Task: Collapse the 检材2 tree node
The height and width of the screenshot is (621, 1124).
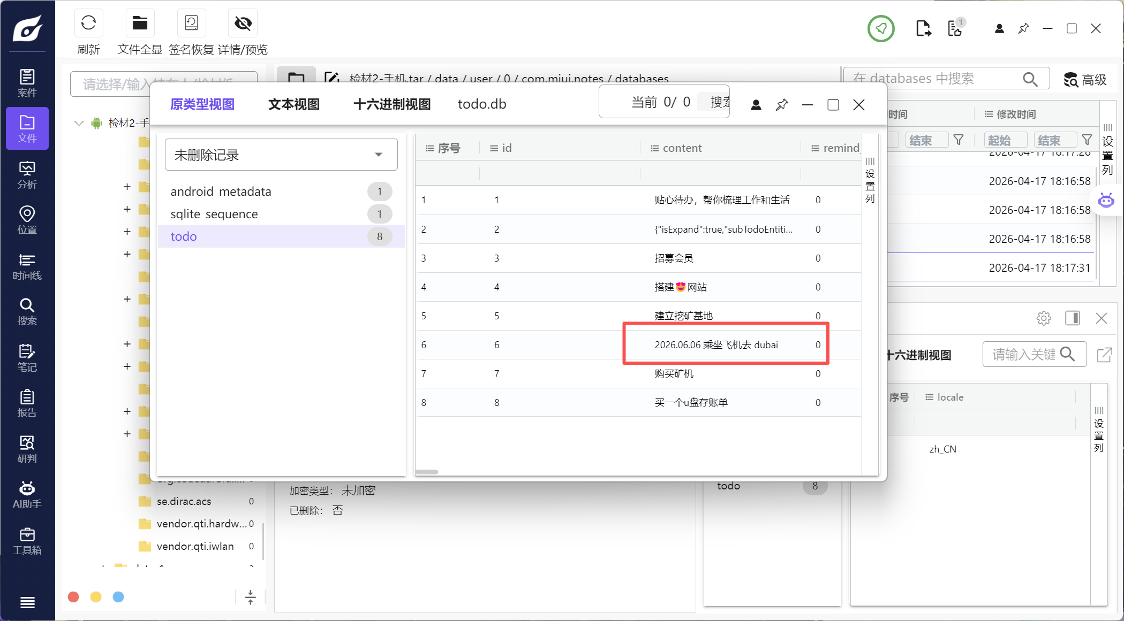Action: 79,123
